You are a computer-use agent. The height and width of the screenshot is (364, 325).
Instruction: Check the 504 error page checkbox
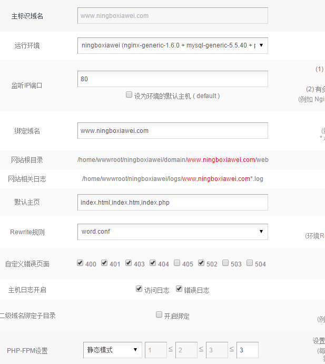click(250, 263)
